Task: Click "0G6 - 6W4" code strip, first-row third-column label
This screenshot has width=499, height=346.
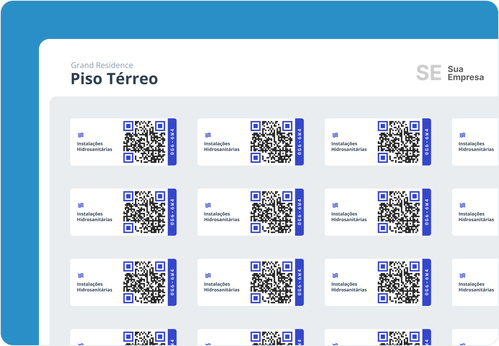Action: pos(426,142)
